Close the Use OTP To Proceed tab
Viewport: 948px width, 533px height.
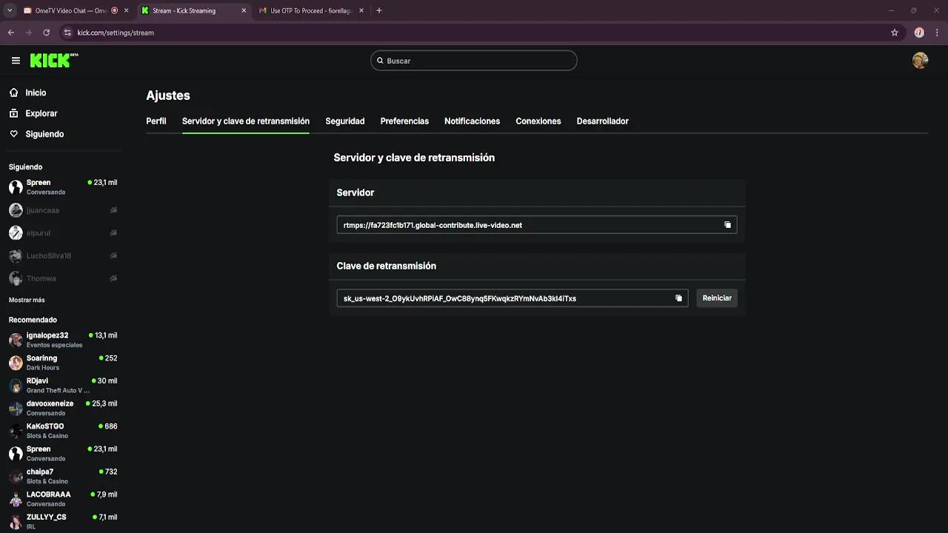click(x=361, y=10)
